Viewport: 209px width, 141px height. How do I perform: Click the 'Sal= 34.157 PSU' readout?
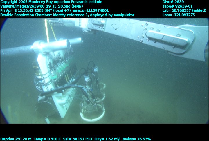coord(78,139)
